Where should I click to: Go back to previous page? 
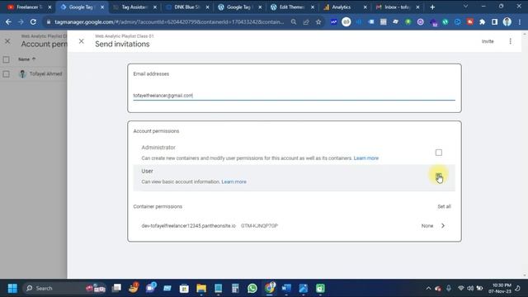8,22
